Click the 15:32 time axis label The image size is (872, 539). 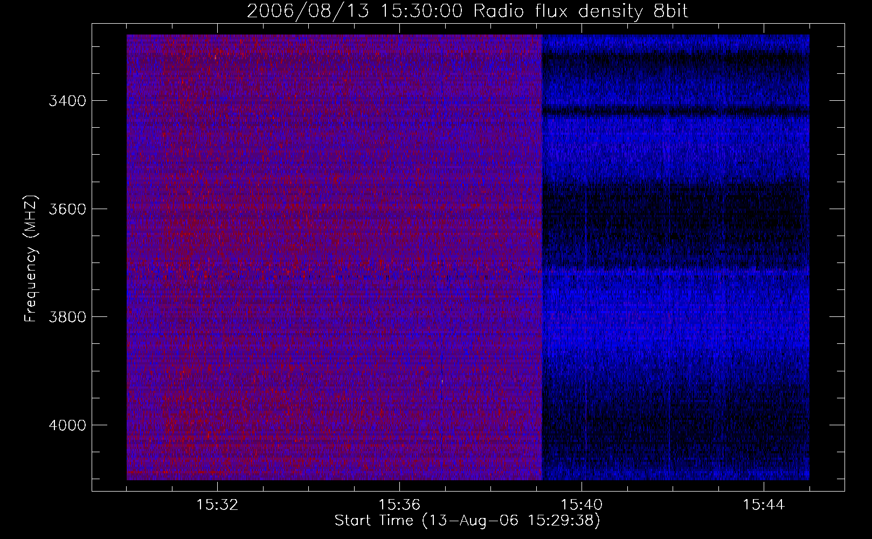[217, 505]
